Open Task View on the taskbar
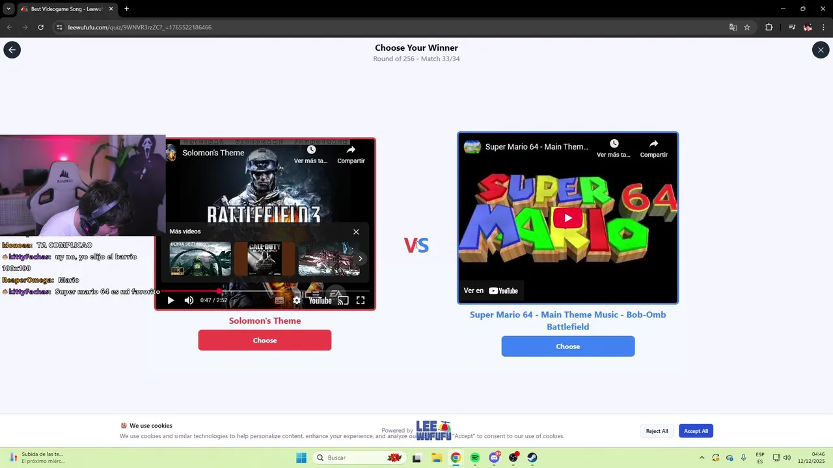The width and height of the screenshot is (833, 468). click(416, 458)
